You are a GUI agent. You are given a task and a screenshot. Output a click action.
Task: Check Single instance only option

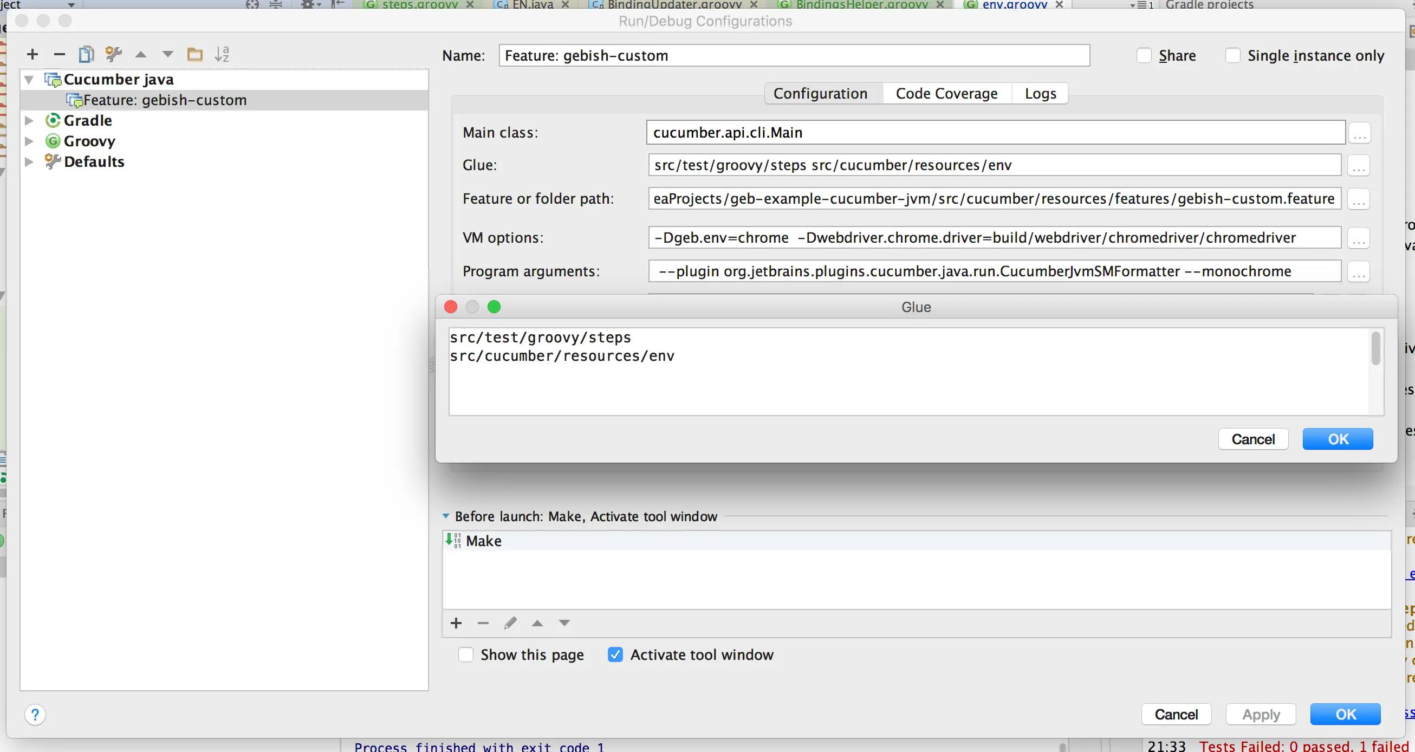(1232, 55)
